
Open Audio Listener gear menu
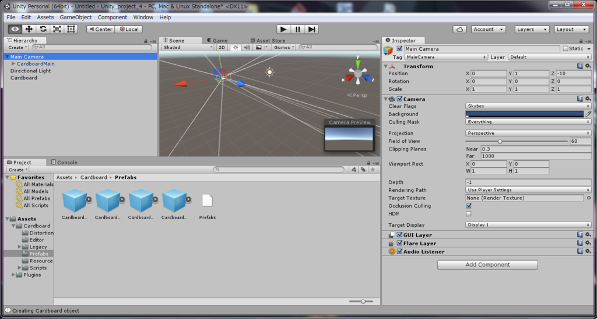[x=588, y=251]
